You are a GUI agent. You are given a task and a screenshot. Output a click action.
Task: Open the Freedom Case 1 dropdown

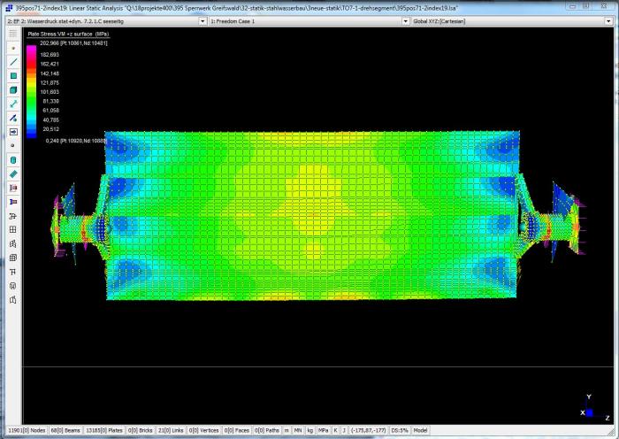(406, 19)
